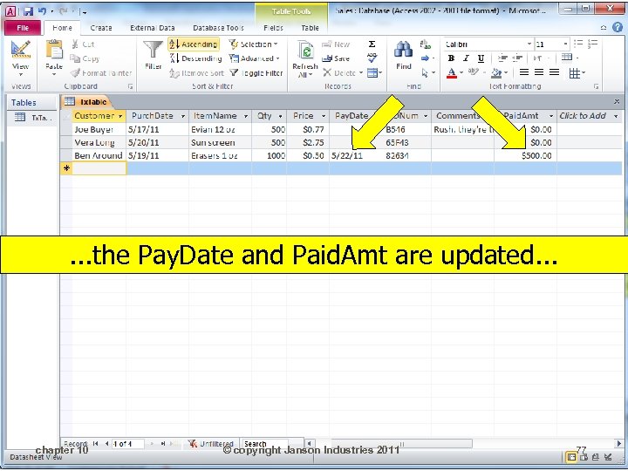
Task: Open the Price column dropdown arrow
Action: pyautogui.click(x=324, y=116)
